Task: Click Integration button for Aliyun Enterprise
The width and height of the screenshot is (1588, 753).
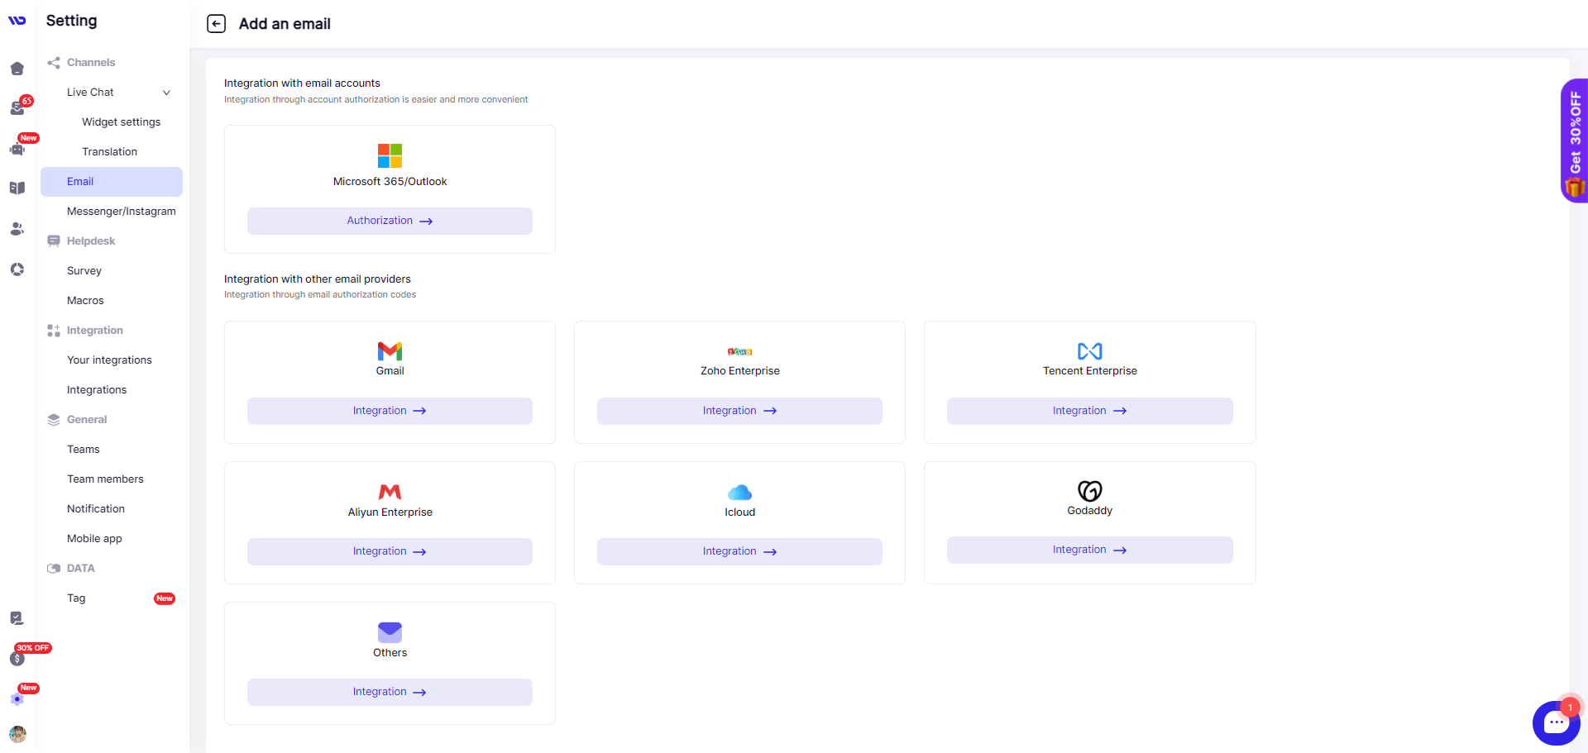Action: tap(390, 551)
